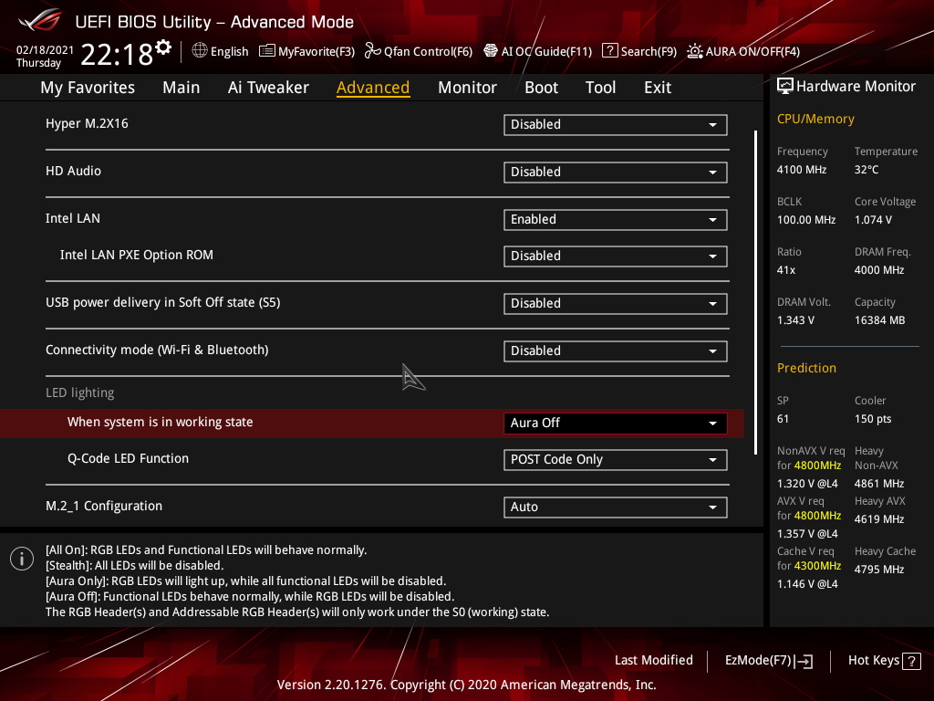Click the 02/18/2021 date text

point(45,50)
